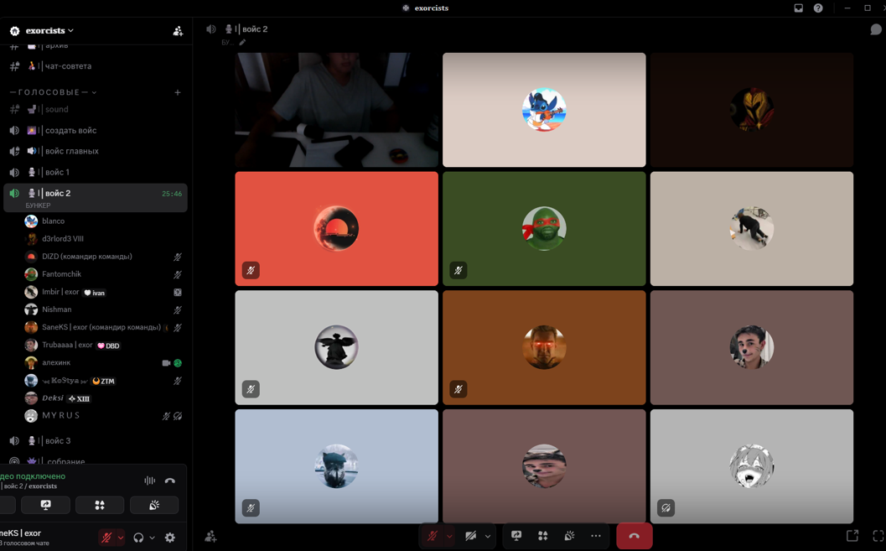Image resolution: width=886 pixels, height=551 pixels.
Task: Expand the exorcists server menu
Action: (49, 31)
